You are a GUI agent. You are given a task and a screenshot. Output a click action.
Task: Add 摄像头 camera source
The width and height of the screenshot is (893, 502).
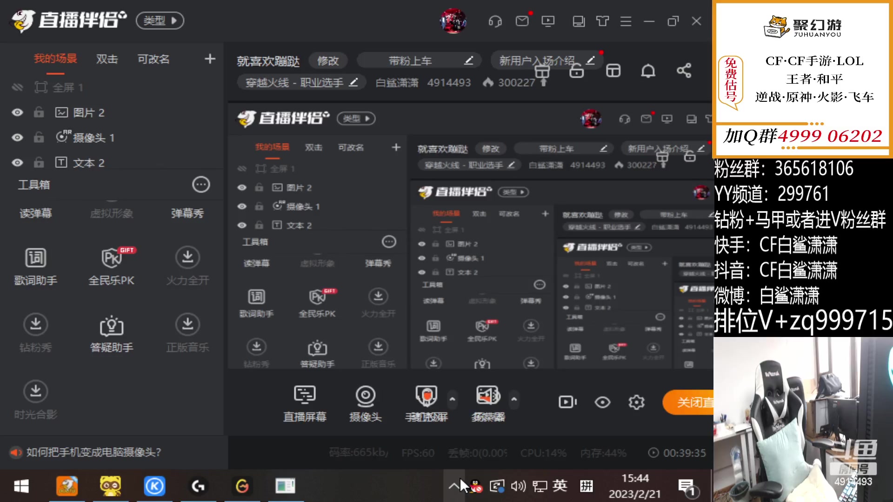[x=366, y=403]
